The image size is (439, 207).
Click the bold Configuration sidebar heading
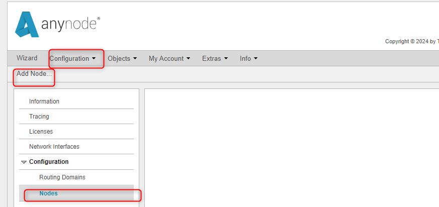49,162
